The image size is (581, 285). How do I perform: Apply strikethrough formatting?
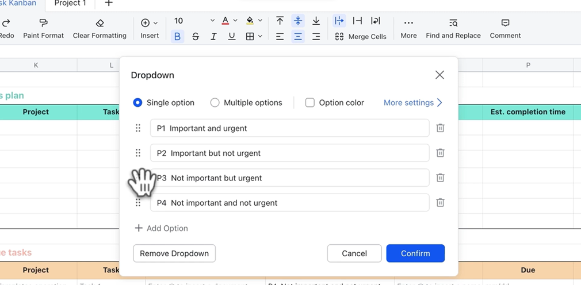click(x=196, y=36)
